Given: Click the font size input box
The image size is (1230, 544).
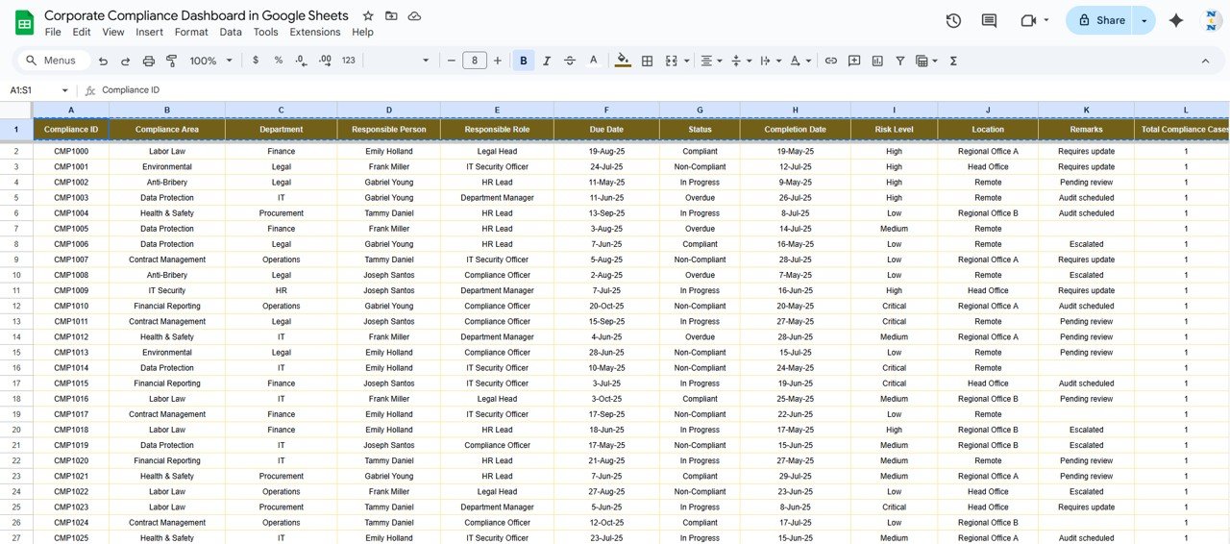Looking at the screenshot, I should 475,61.
